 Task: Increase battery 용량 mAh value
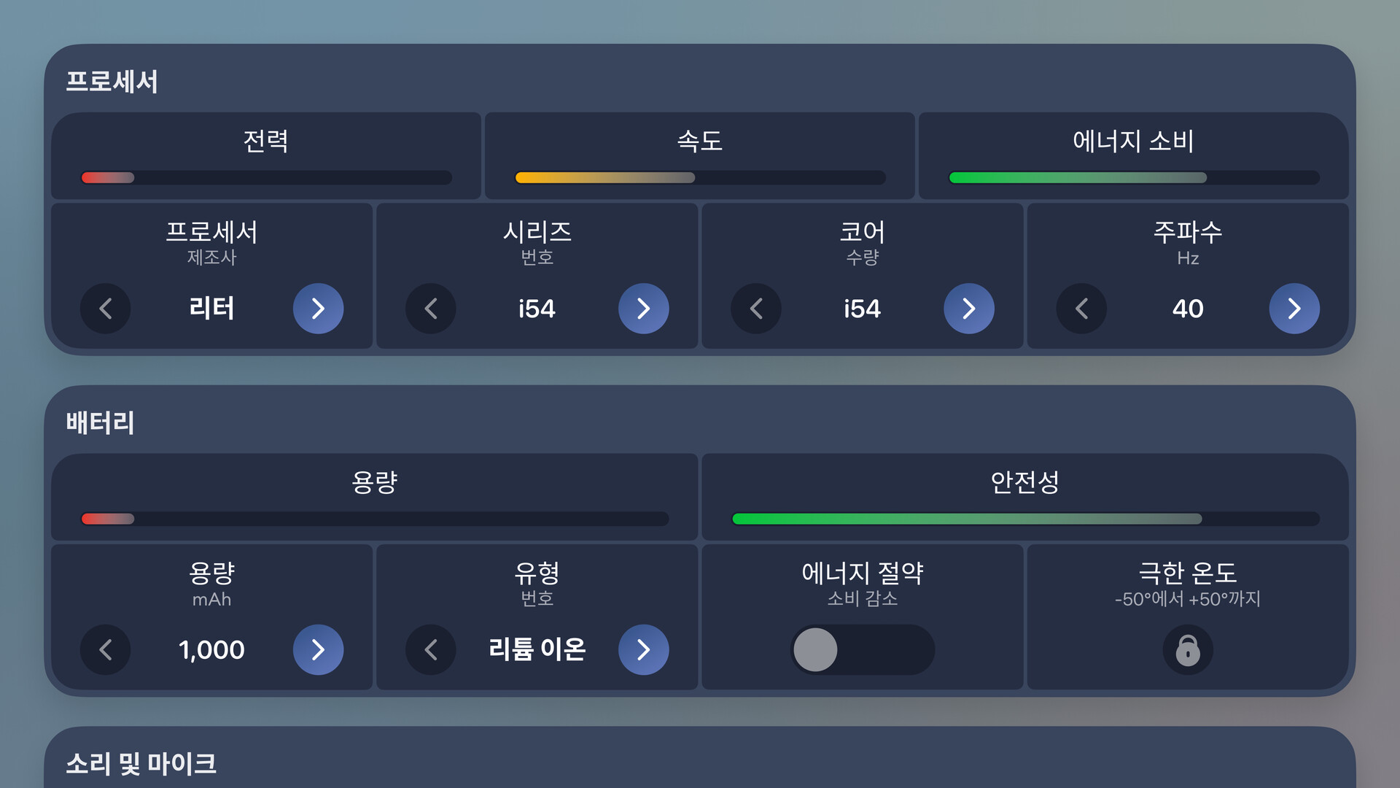point(318,649)
